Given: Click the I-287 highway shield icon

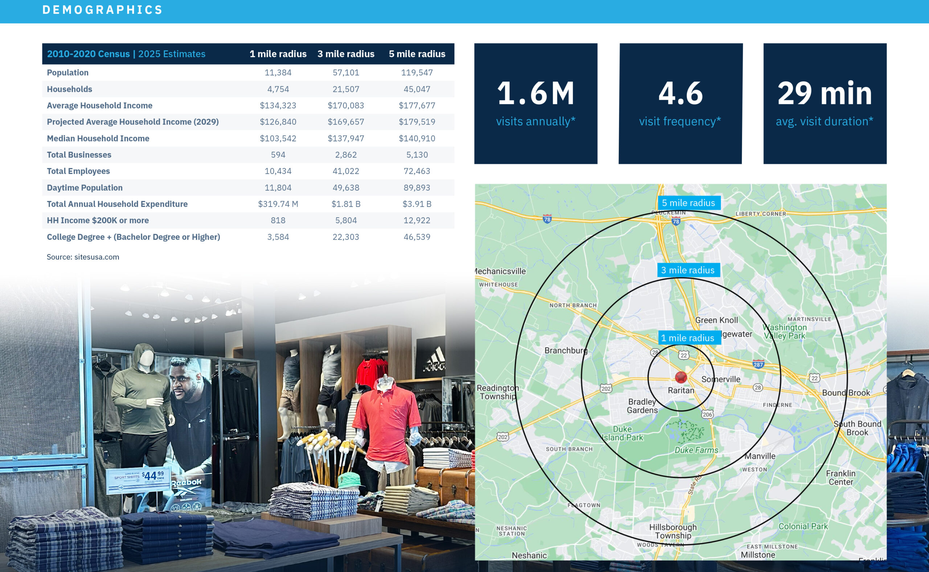Looking at the screenshot, I should point(758,364).
